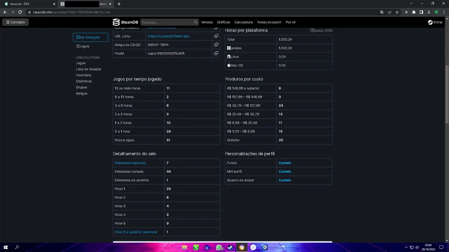Click the SteamDB logo
Viewport: 449px width, 252px height.
click(x=125, y=22)
